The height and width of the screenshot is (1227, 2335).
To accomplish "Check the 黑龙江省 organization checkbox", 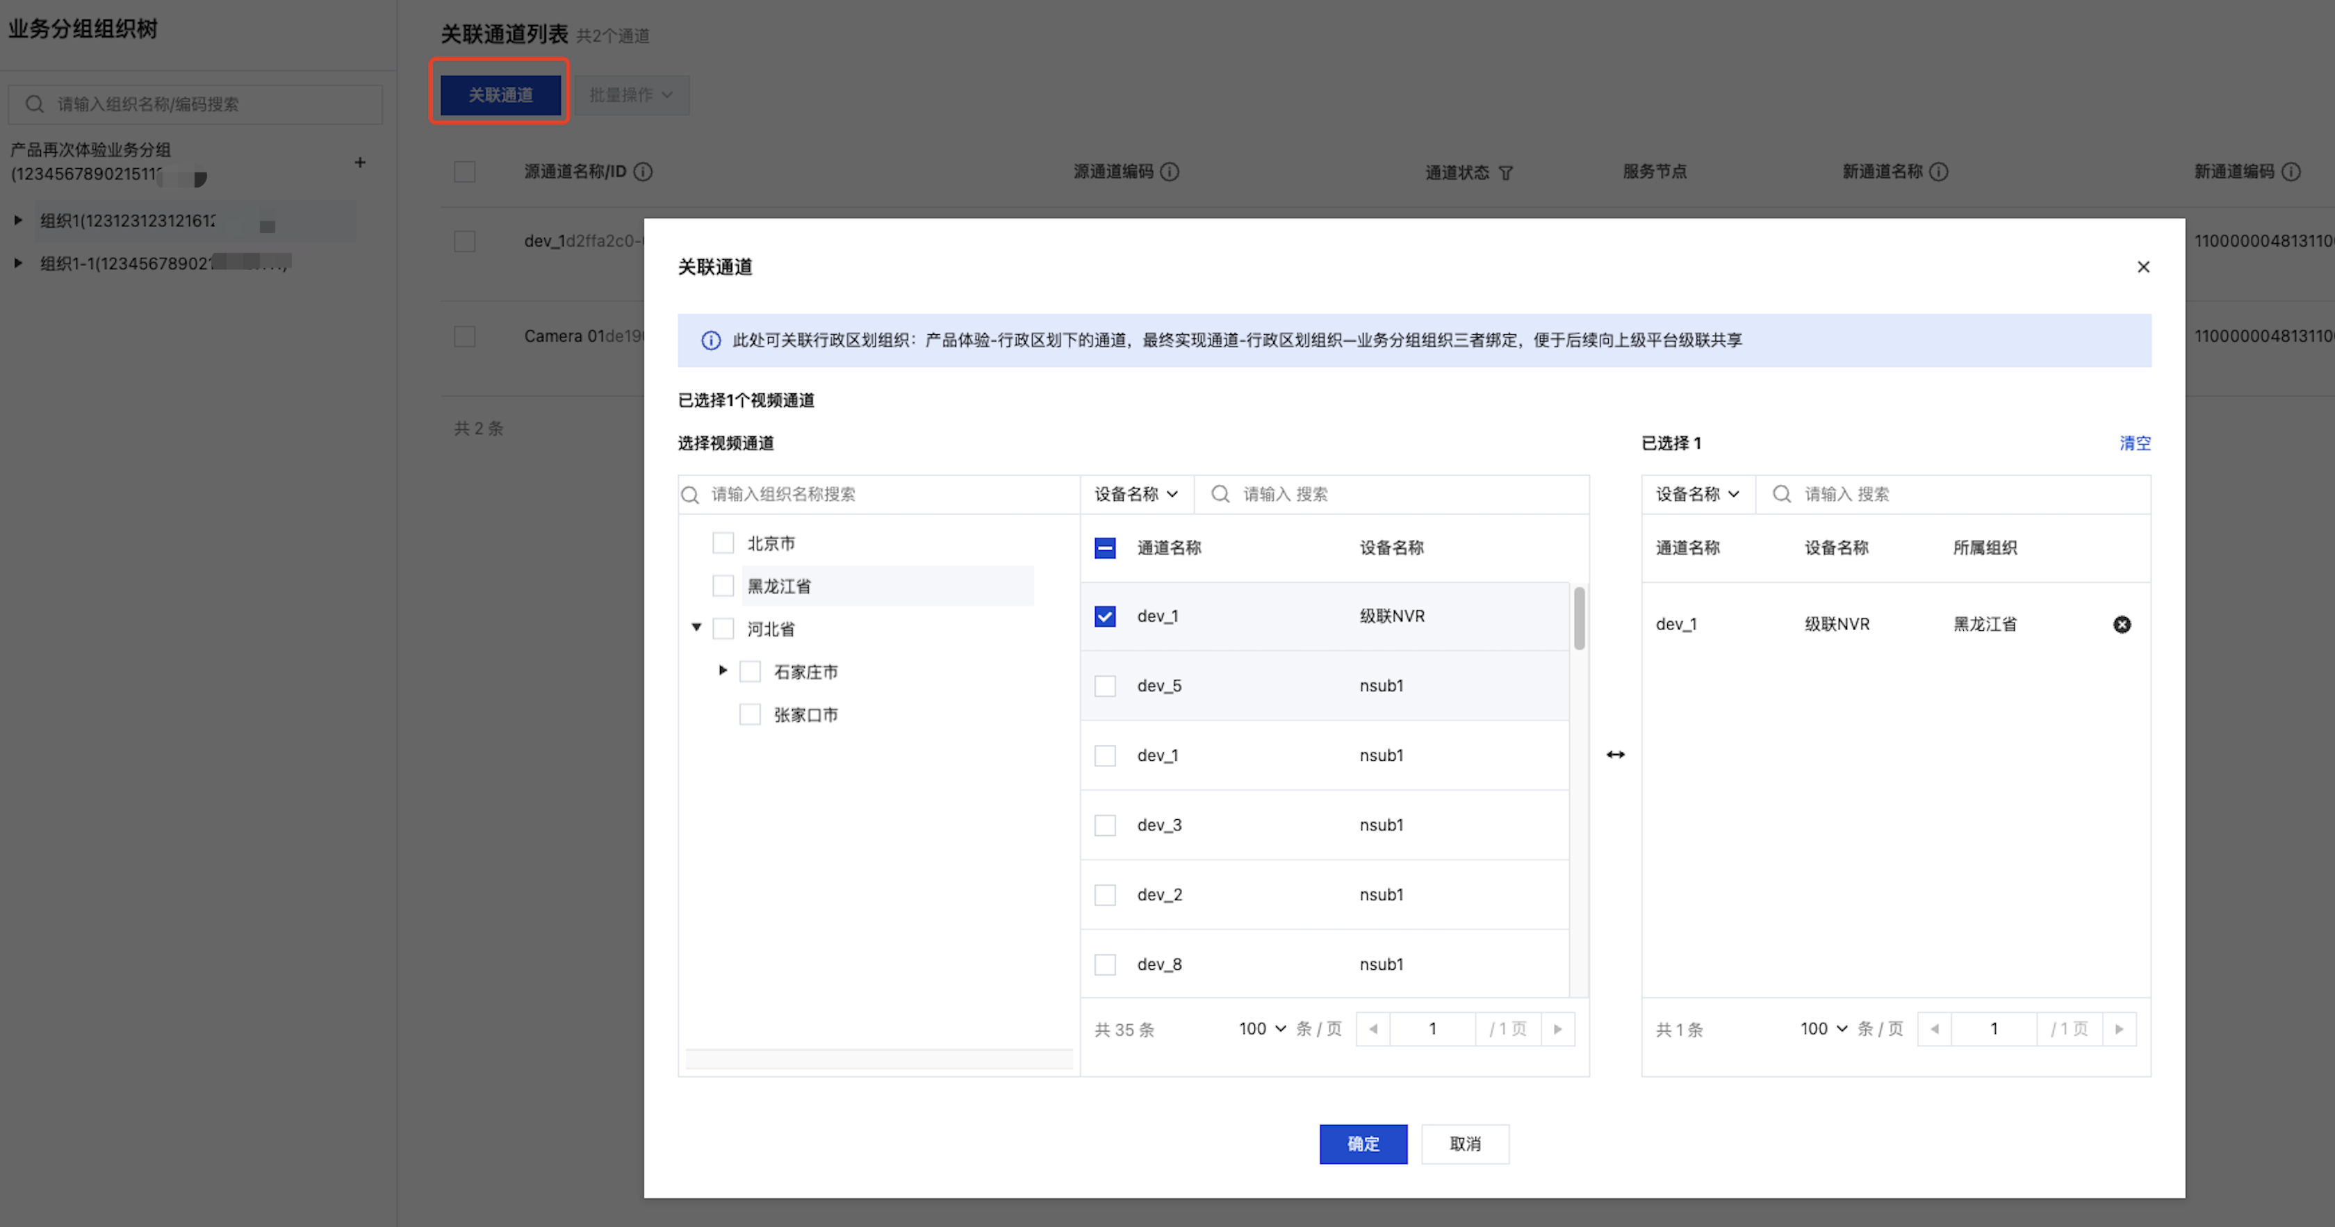I will pos(723,586).
